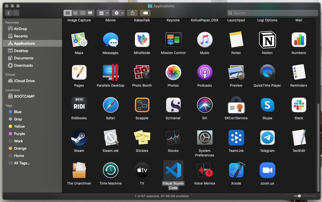The width and height of the screenshot is (322, 202).
Task: Select the Photo Booth icon
Action: [142, 72]
